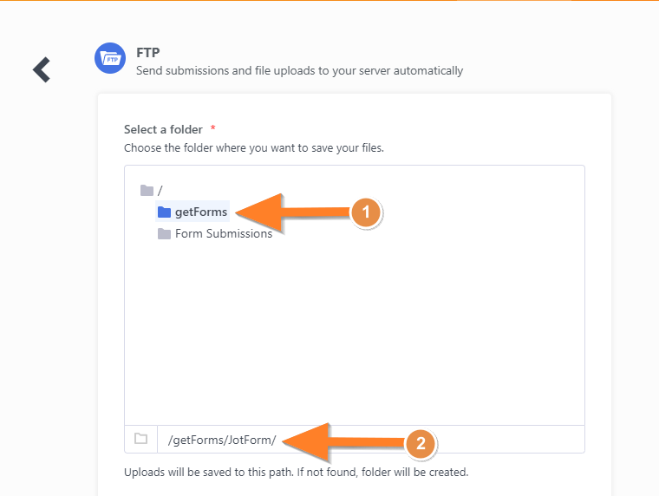The height and width of the screenshot is (496, 659).
Task: Click the blue getForms folder icon
Action: click(x=164, y=212)
